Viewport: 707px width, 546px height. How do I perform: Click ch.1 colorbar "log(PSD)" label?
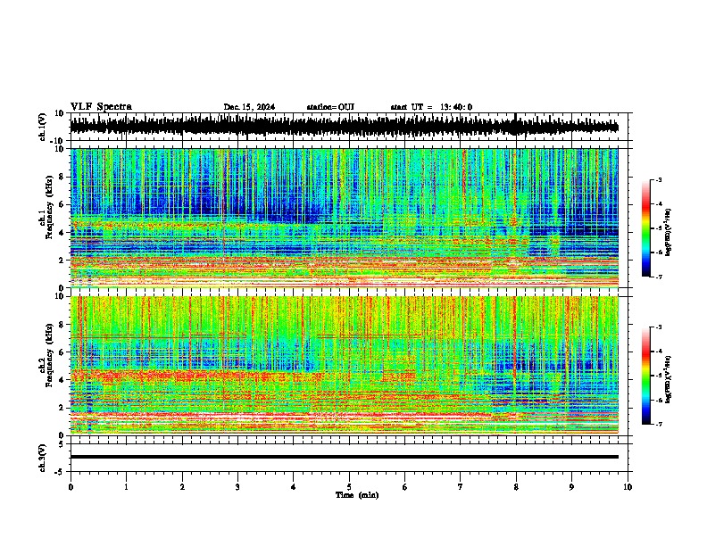click(669, 232)
